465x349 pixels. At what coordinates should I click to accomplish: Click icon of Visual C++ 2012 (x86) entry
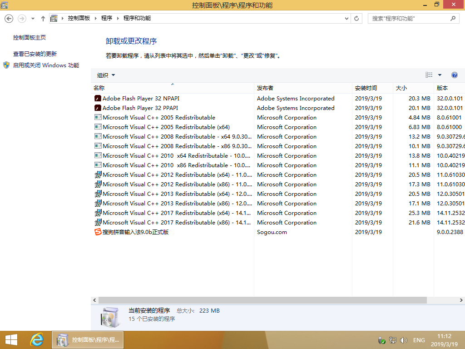pos(98,184)
